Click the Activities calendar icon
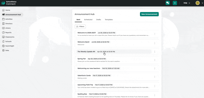This screenshot has width=204, height=98. [3, 19]
